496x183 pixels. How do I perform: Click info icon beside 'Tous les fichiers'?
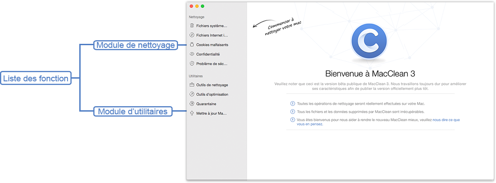coord(292,111)
